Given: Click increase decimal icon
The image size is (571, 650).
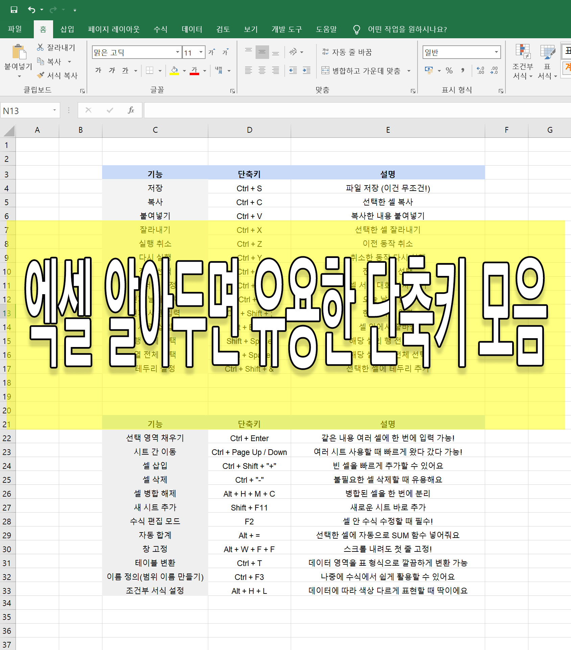Looking at the screenshot, I should [x=480, y=70].
